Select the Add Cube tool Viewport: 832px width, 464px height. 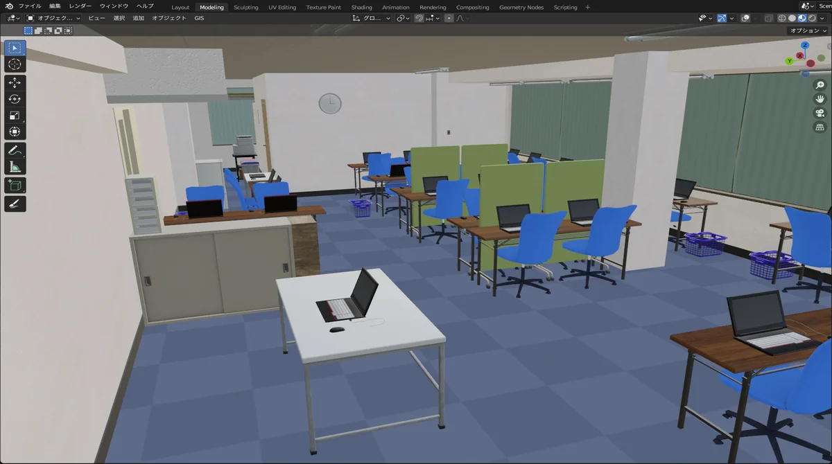15,185
